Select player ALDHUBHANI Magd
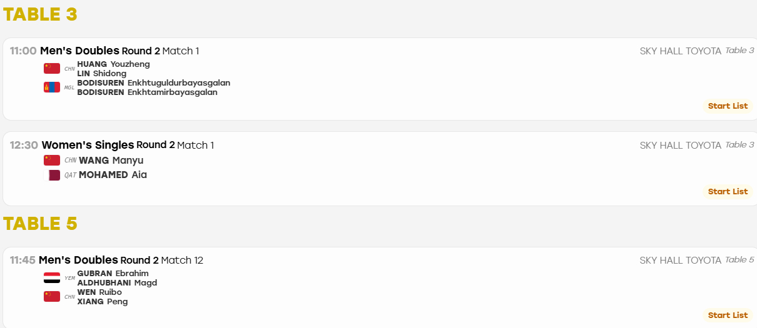757x328 pixels. (x=117, y=283)
